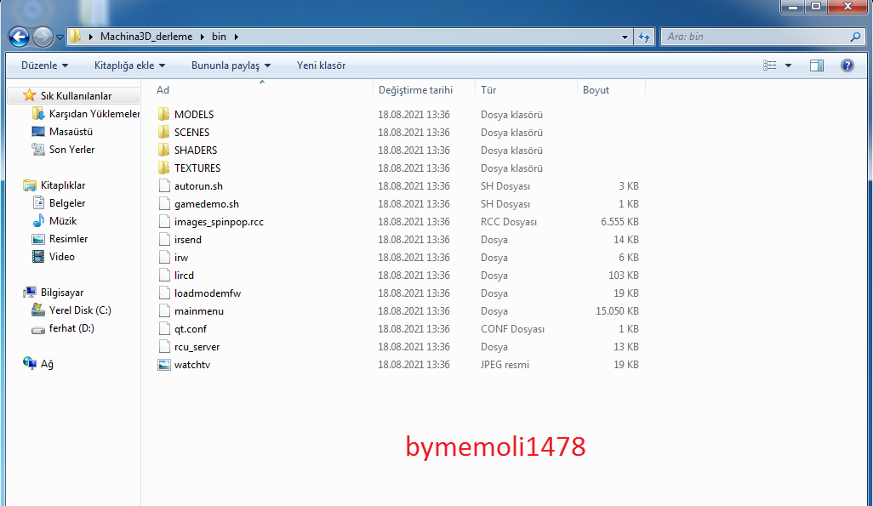Click the 'RCC Dosyası' type cell
The width and height of the screenshot is (873, 506).
point(508,222)
